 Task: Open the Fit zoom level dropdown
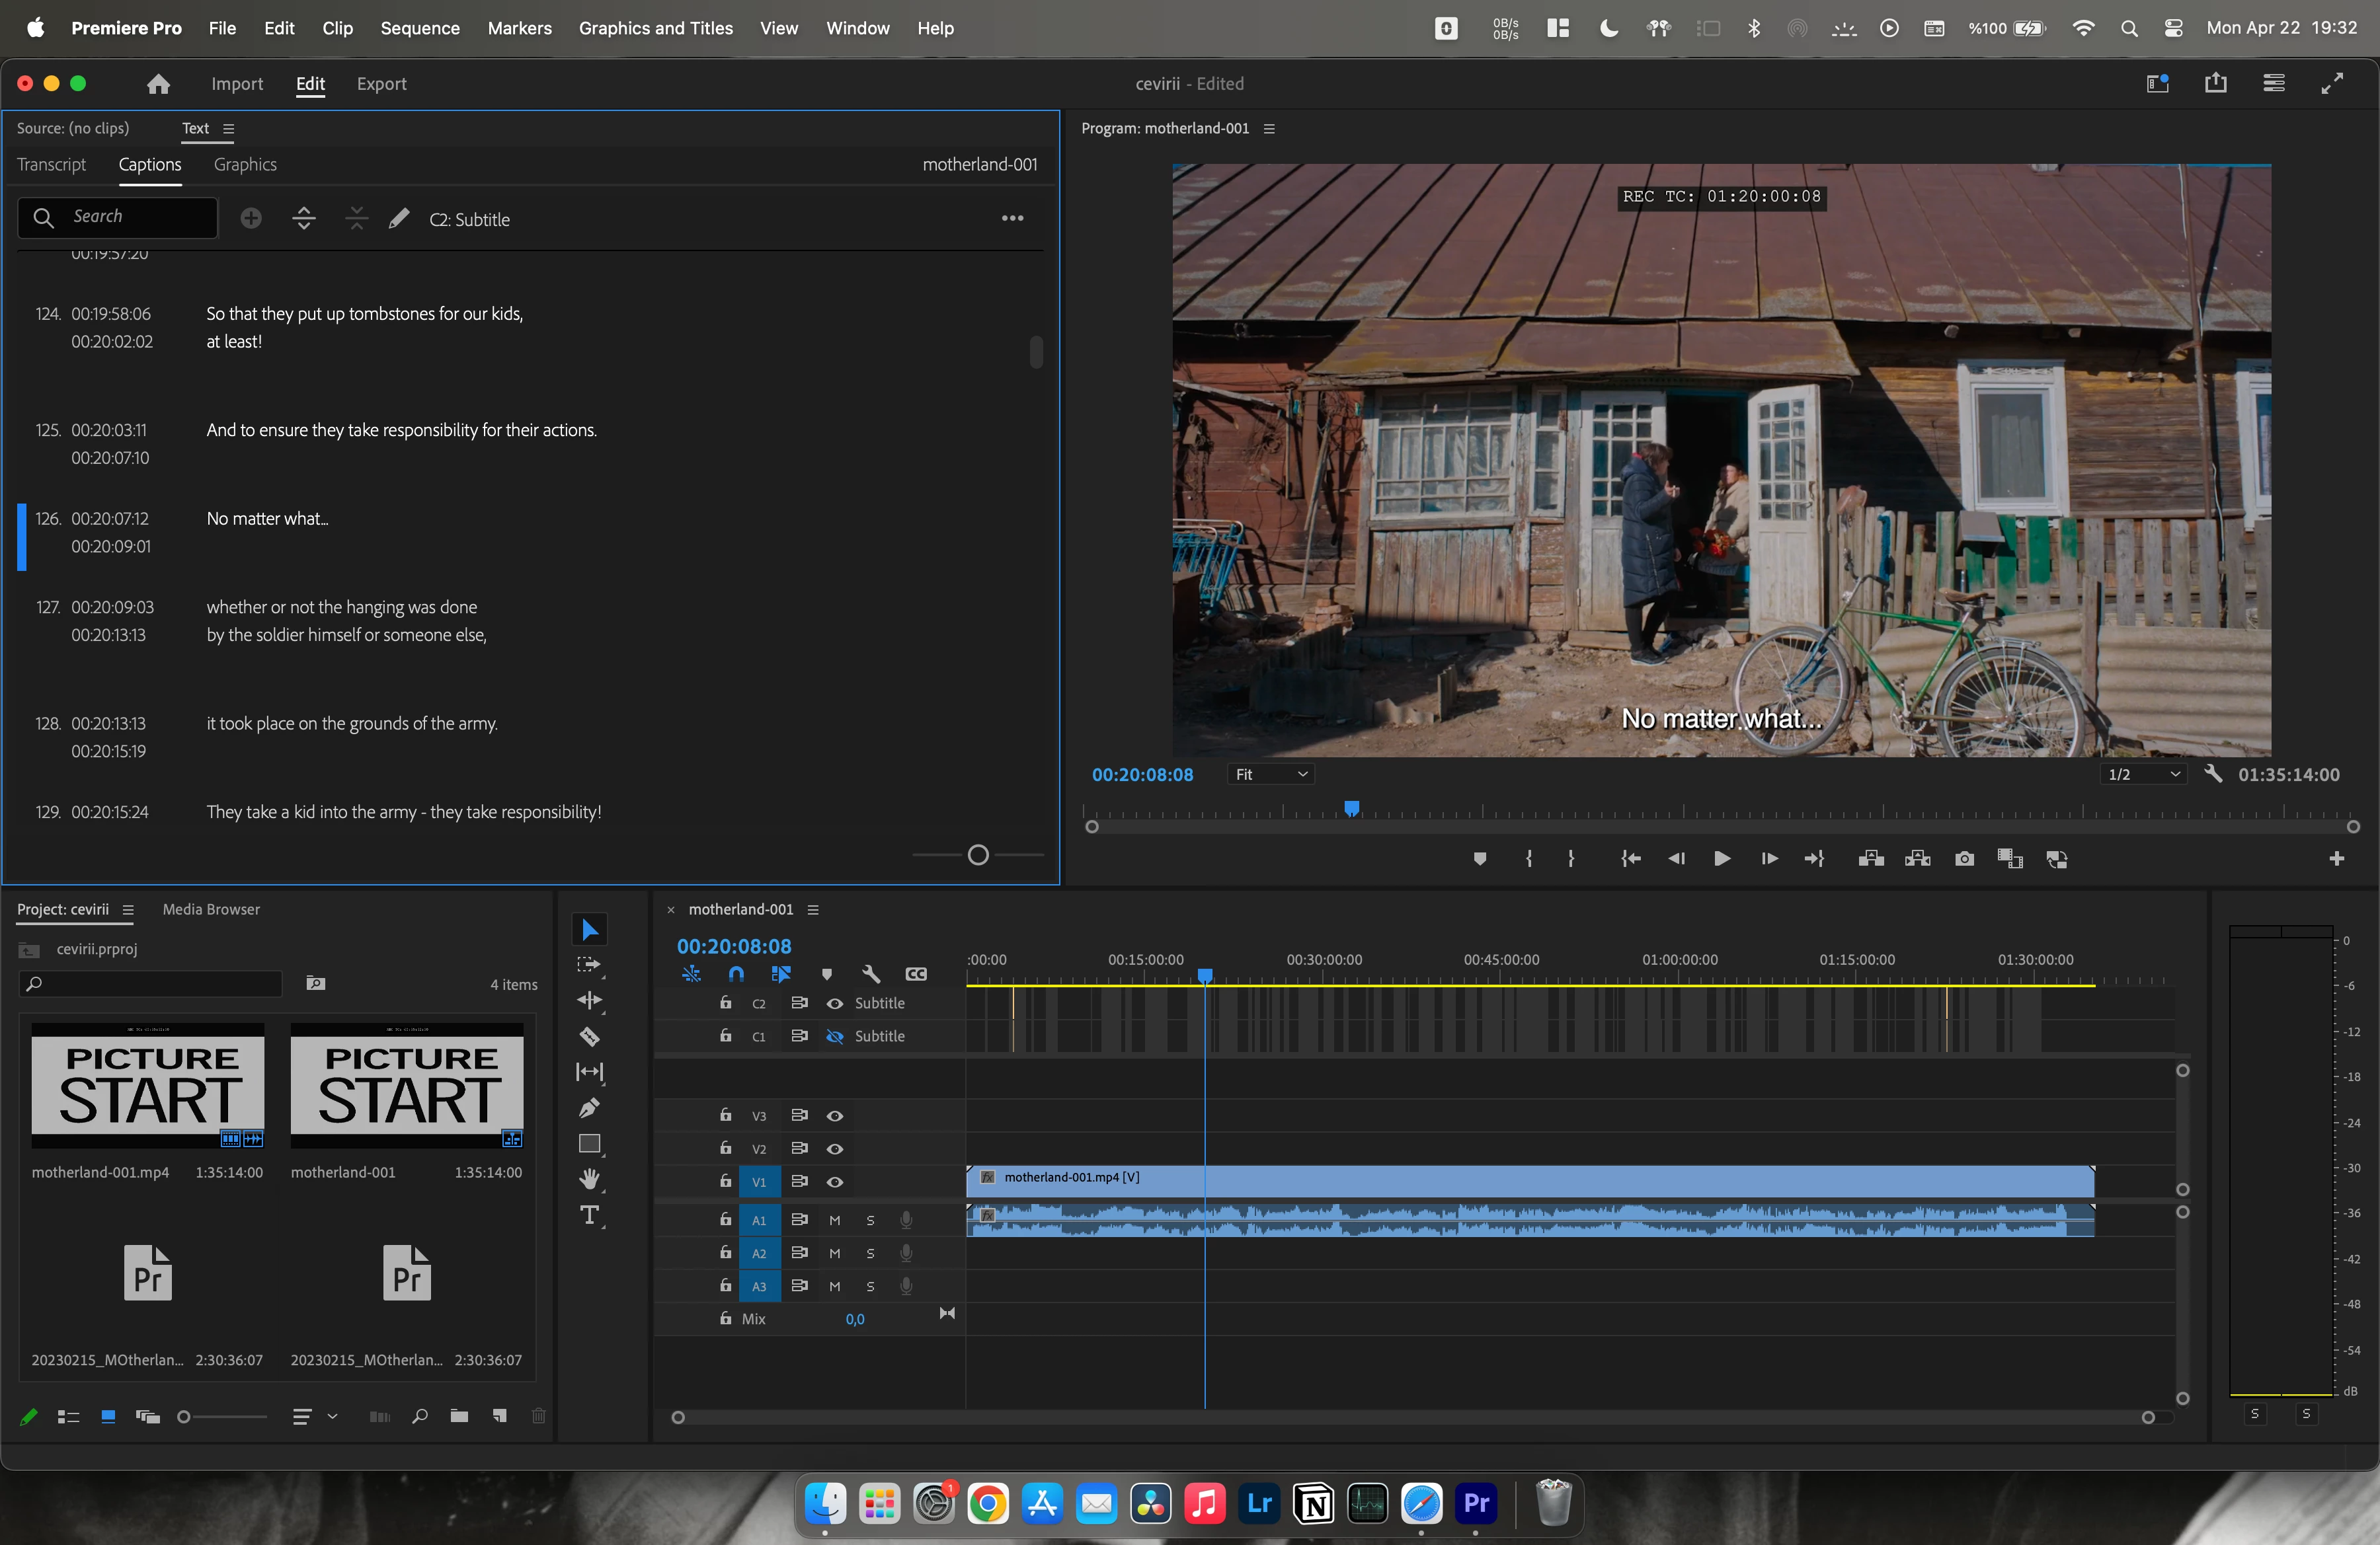click(x=1270, y=774)
